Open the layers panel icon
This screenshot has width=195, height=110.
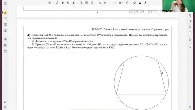point(5,102)
